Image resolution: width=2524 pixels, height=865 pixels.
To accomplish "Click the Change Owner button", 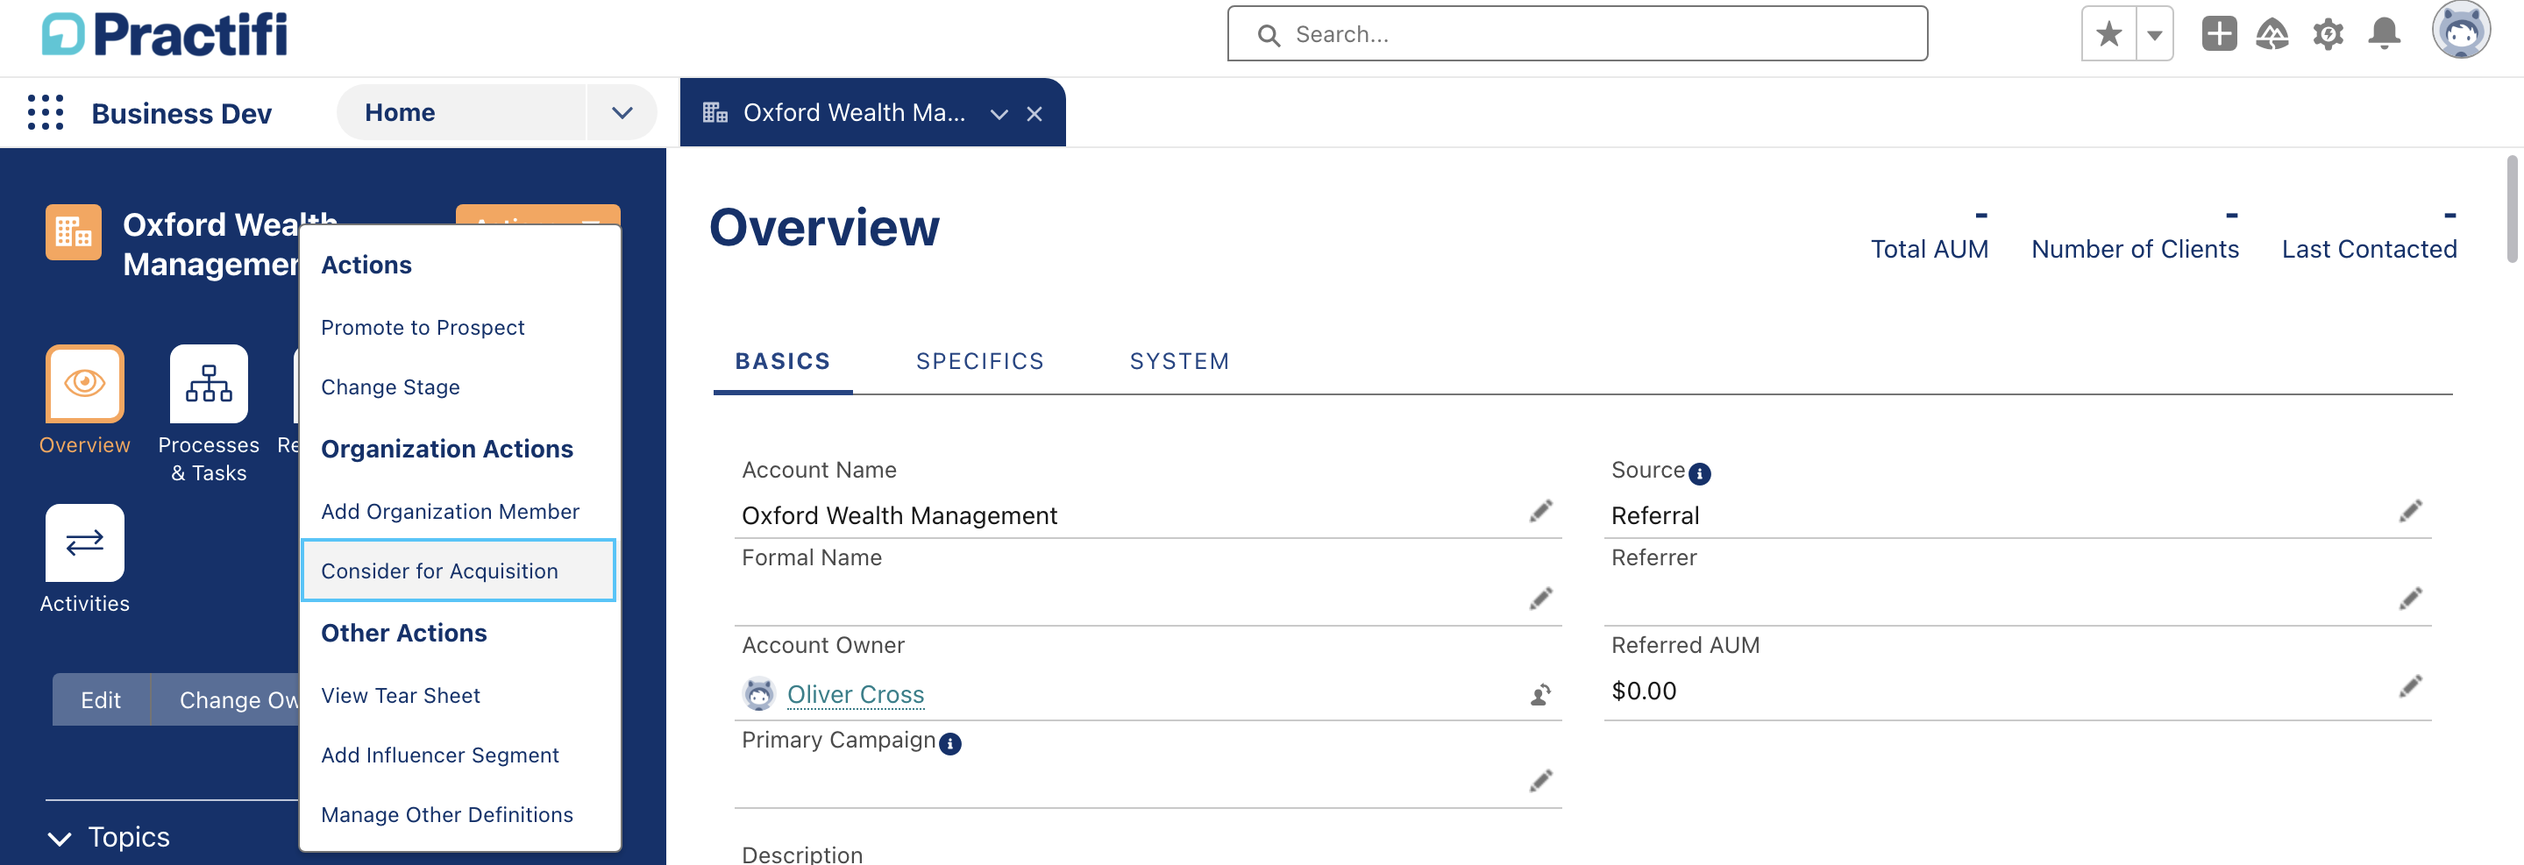I will pos(226,699).
